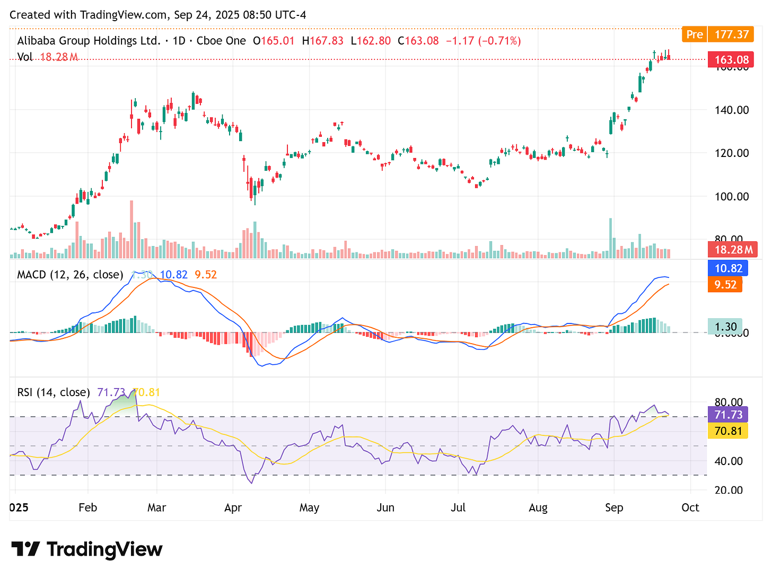Image resolution: width=772 pixels, height=578 pixels.
Task: Click the low value L162.80
Action: click(371, 41)
